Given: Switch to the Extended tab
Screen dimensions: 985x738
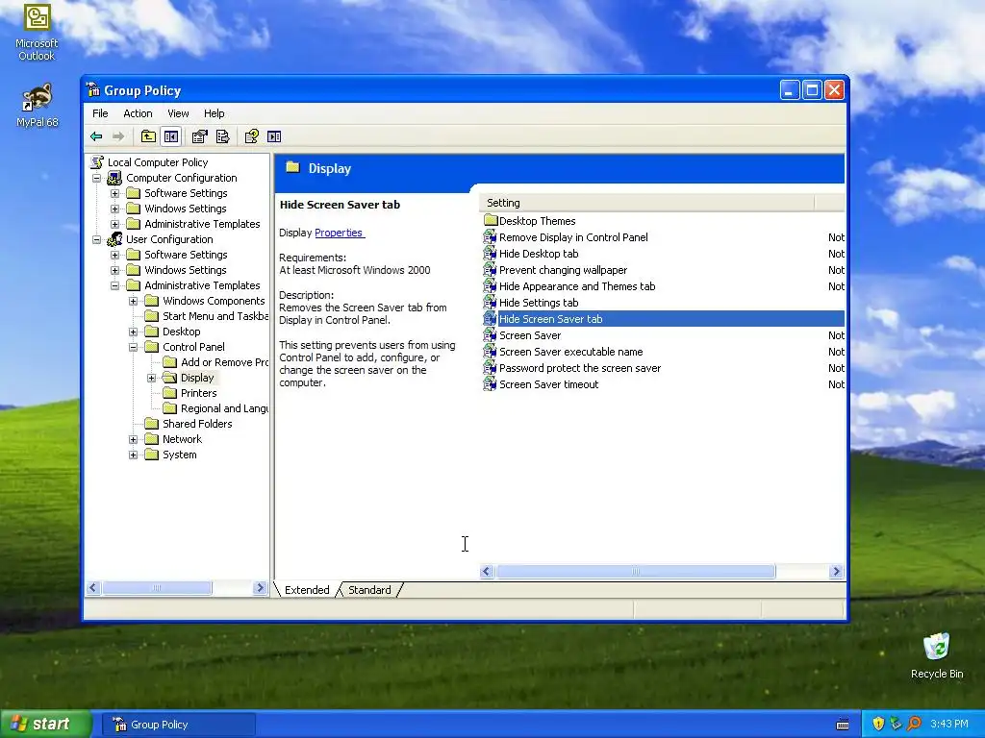Looking at the screenshot, I should [307, 590].
